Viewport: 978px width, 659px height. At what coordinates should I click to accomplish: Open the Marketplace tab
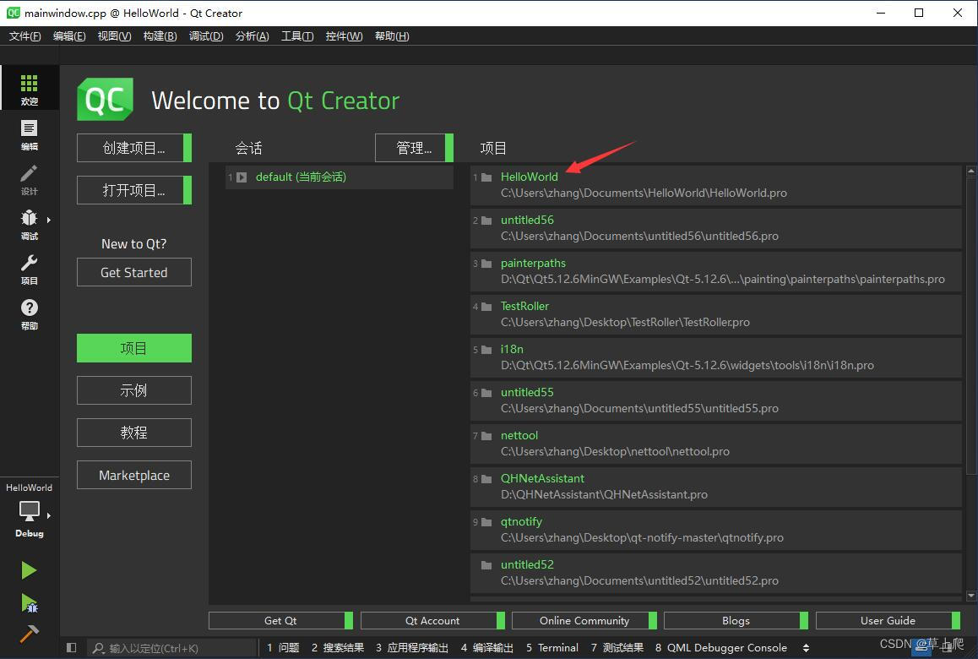pyautogui.click(x=134, y=475)
